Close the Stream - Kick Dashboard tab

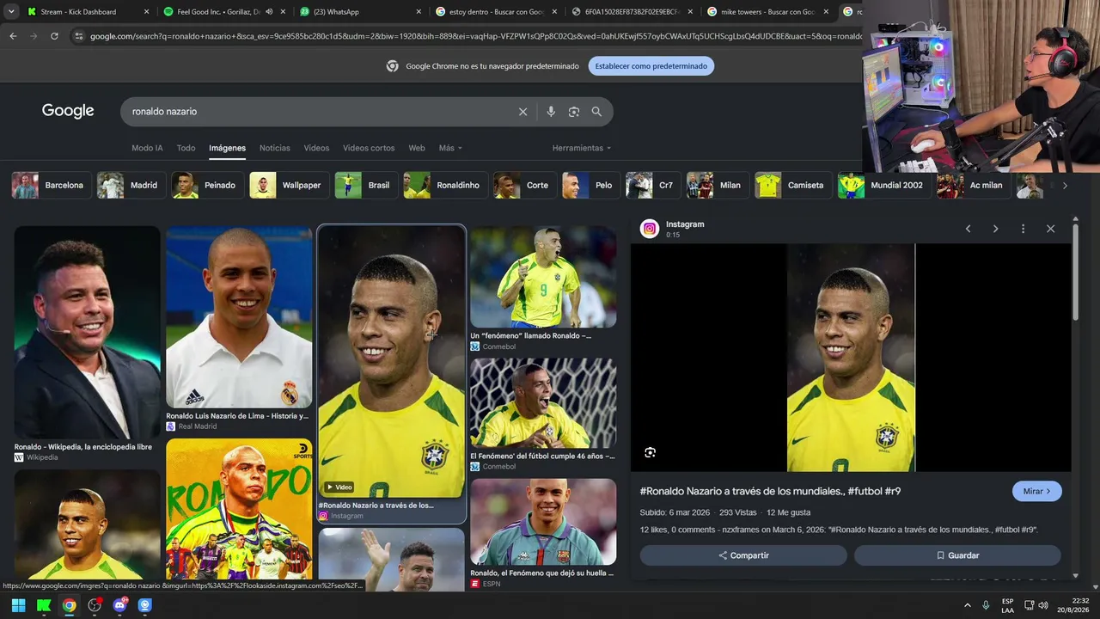pyautogui.click(x=146, y=12)
